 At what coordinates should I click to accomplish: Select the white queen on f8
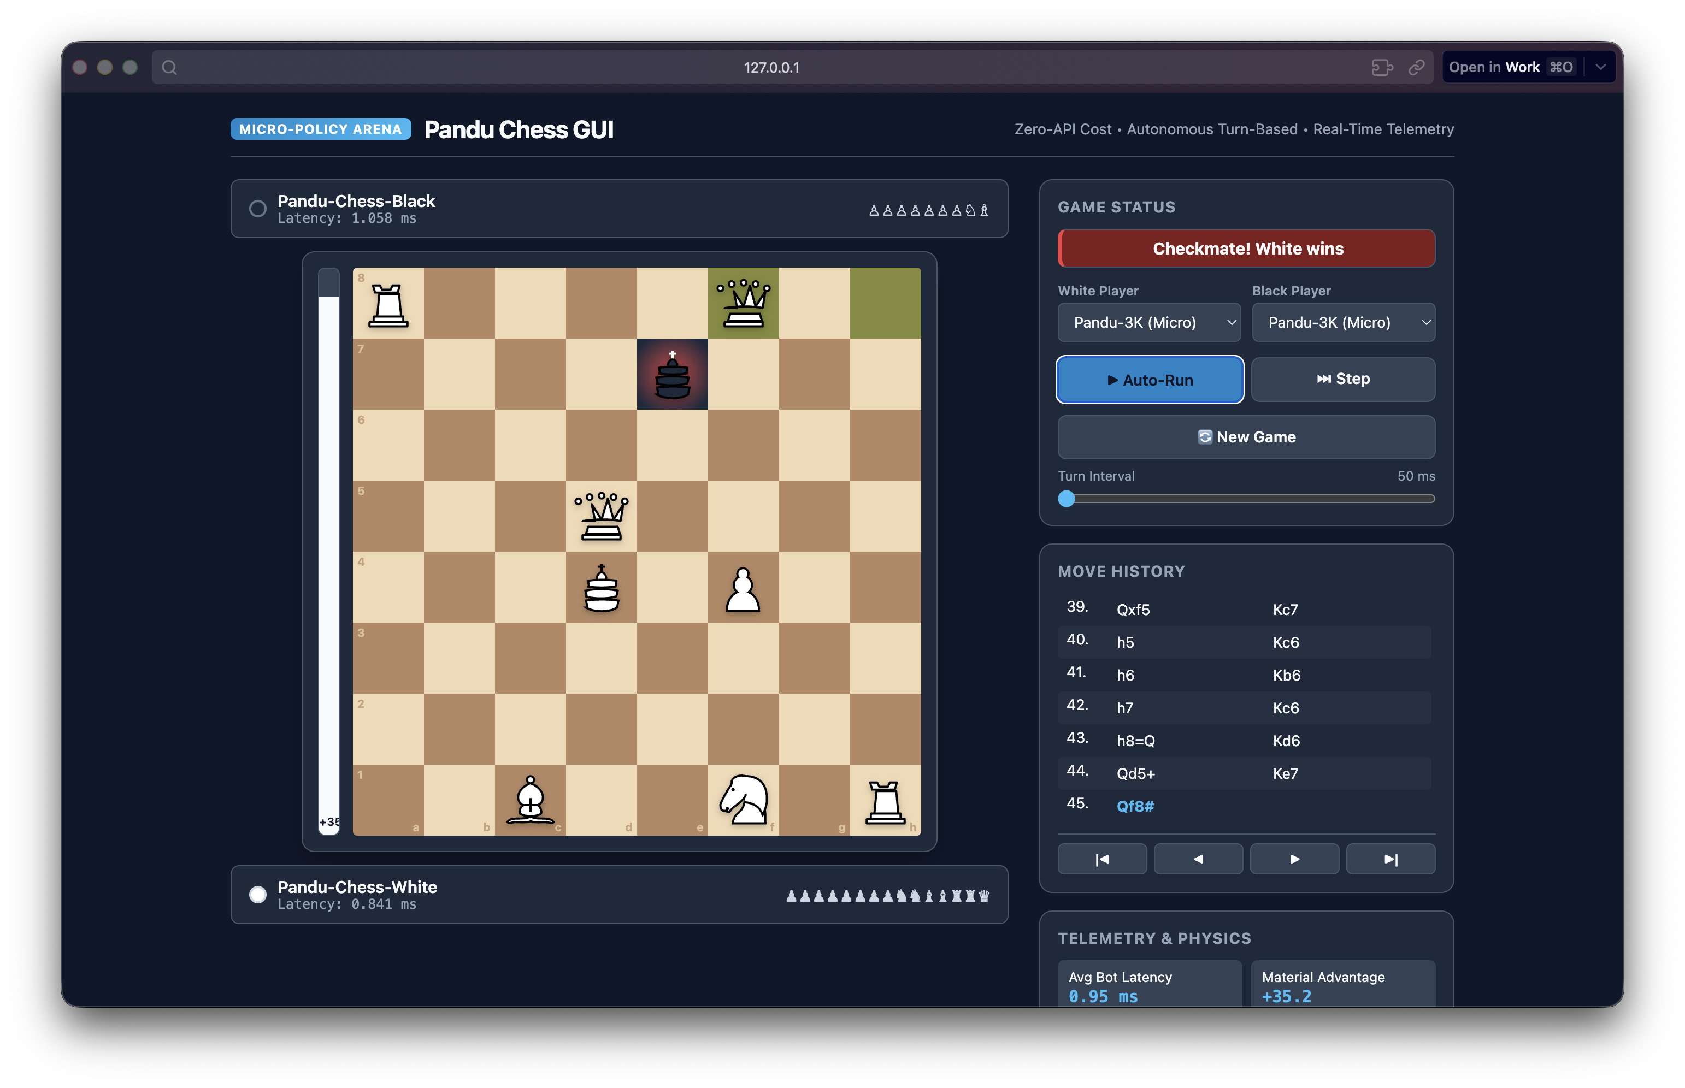[x=743, y=304]
